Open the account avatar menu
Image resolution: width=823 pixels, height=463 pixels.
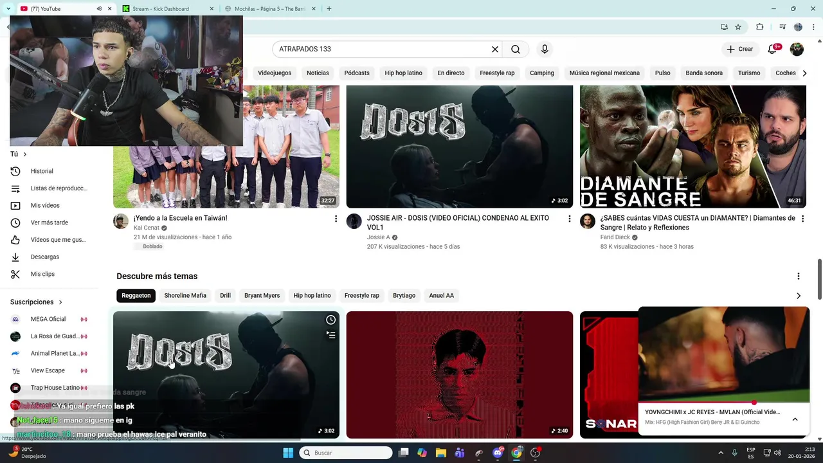coord(797,49)
